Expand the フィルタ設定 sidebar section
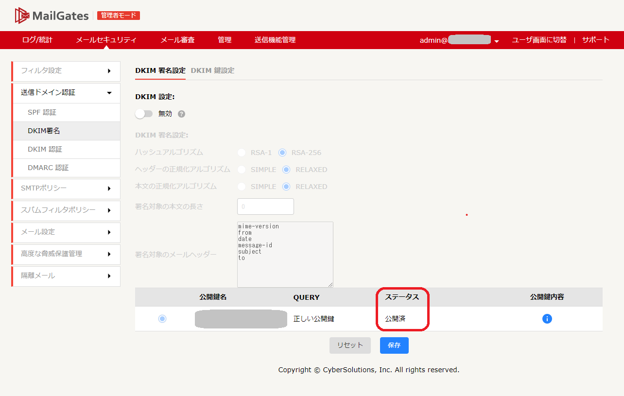The image size is (624, 396). click(66, 71)
